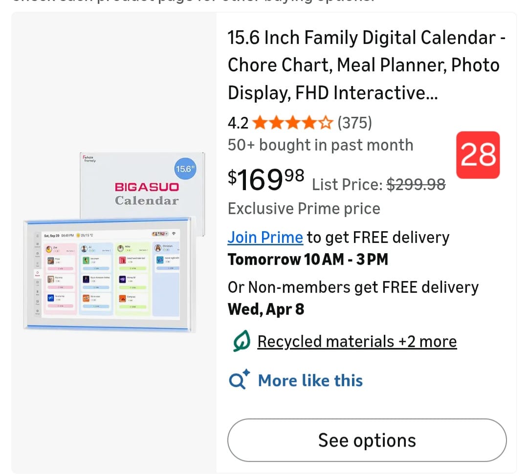Screen dimensions: 528x476
Task: Click the struck-through $299.98 list price
Action: (x=416, y=184)
